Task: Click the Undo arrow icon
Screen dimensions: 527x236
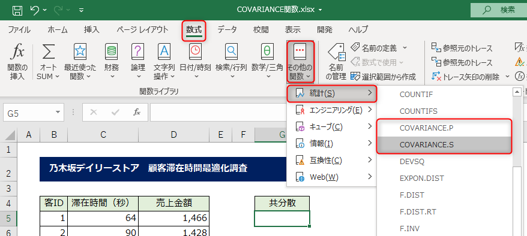Action: 35,10
